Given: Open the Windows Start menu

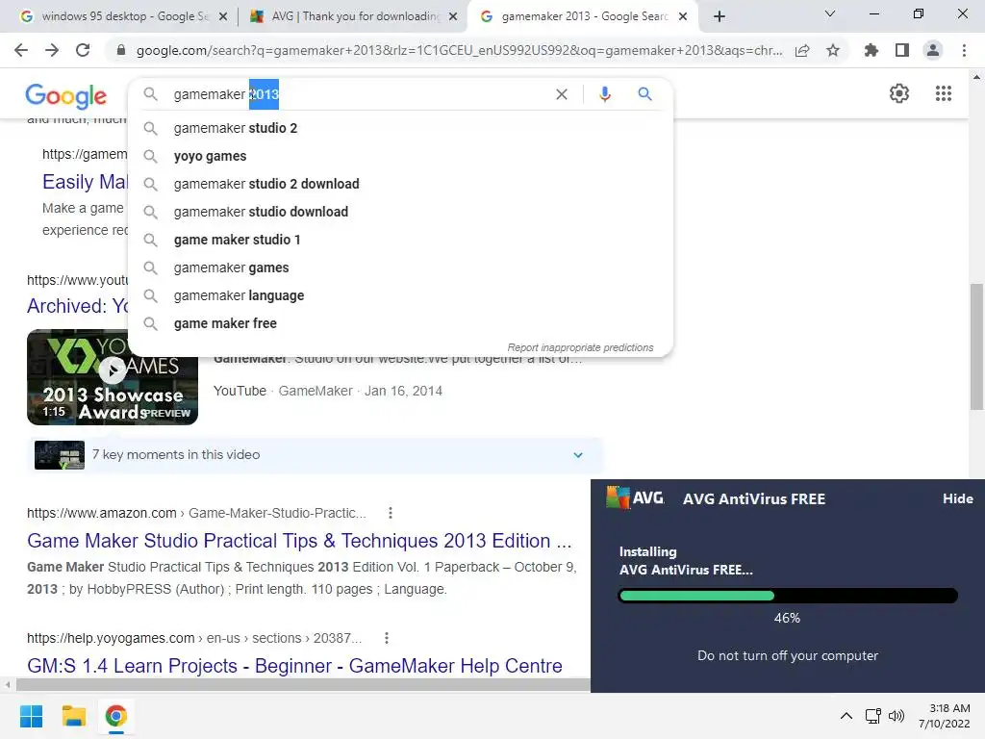Looking at the screenshot, I should click(x=31, y=716).
